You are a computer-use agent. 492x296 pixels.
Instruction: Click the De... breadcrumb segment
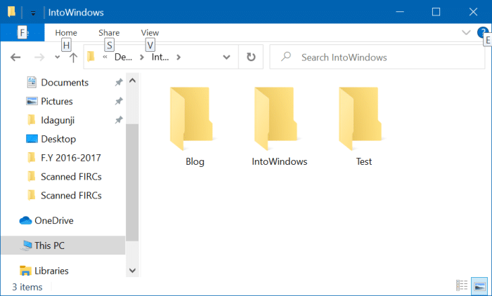pyautogui.click(x=123, y=57)
